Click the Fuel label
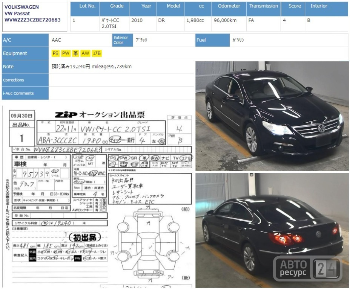The image size is (350, 289). click(212, 40)
